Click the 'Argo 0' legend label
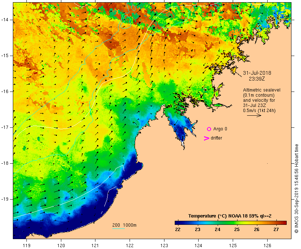The width and height of the screenshot is (301, 249). tap(220, 129)
